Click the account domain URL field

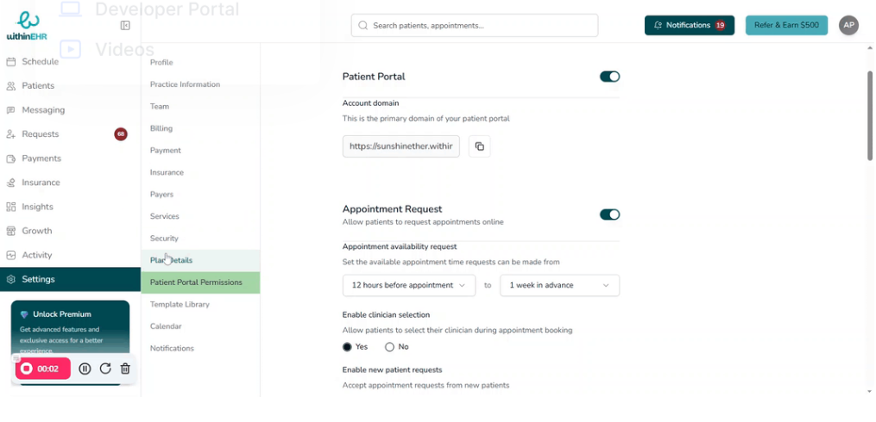point(401,146)
